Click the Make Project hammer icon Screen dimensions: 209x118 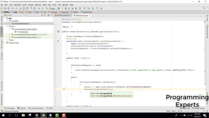[47, 9]
